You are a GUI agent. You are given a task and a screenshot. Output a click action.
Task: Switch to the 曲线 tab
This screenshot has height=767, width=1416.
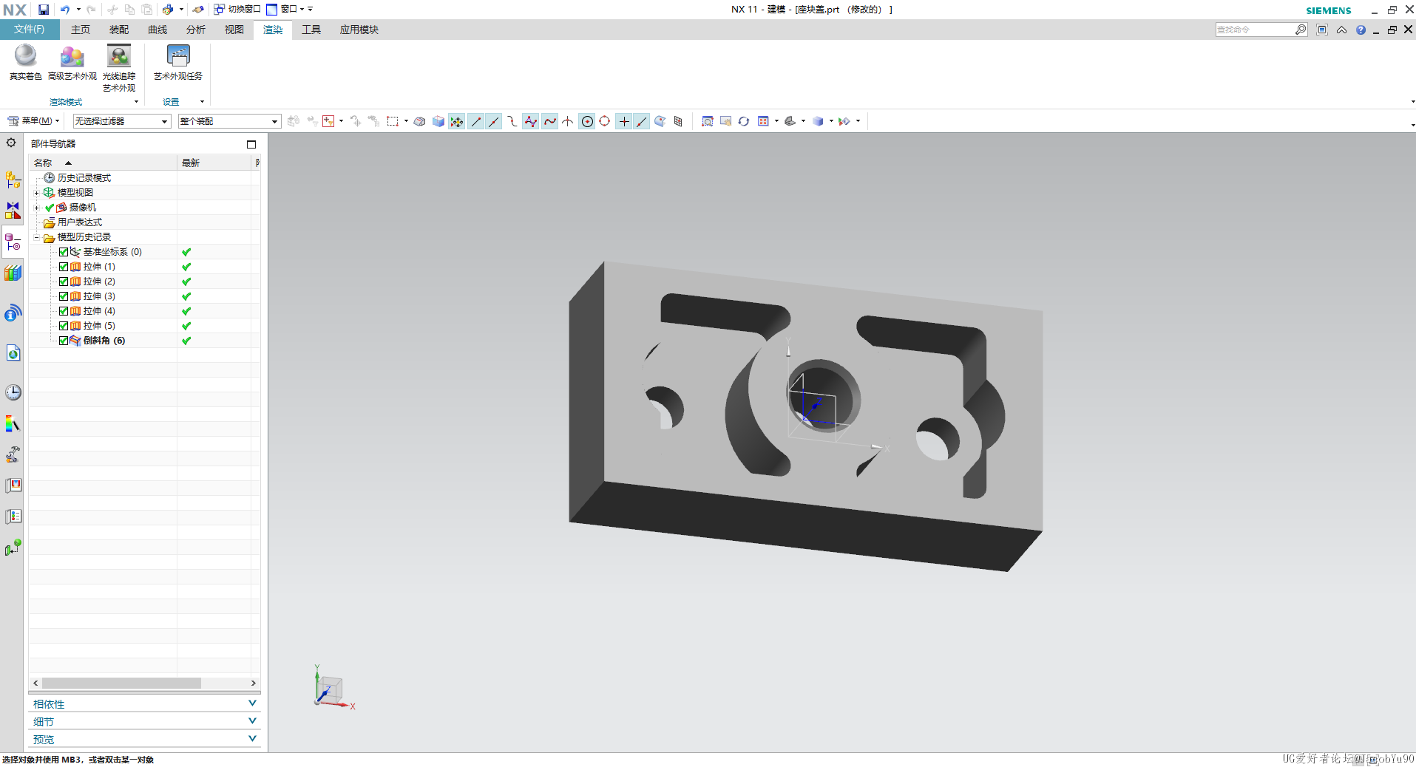157,30
